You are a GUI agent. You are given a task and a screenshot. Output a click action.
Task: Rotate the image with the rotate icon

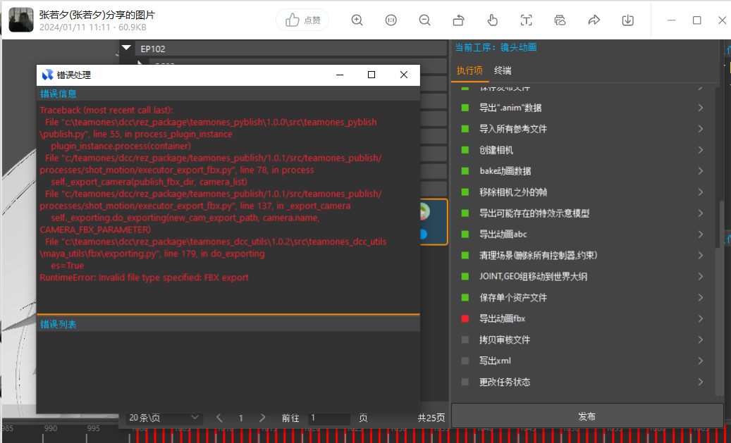pyautogui.click(x=458, y=20)
